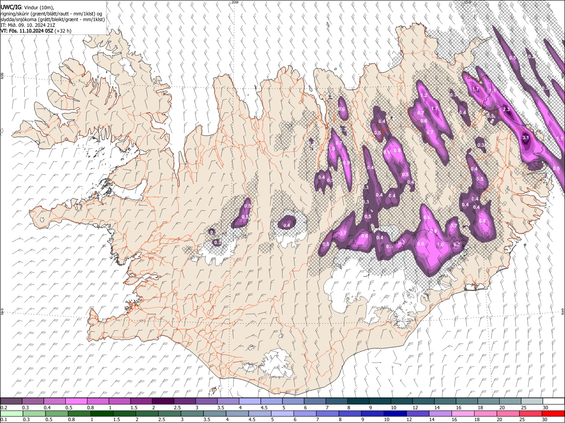
Task: Select the white snow swatch after 30
Action: pos(554,401)
